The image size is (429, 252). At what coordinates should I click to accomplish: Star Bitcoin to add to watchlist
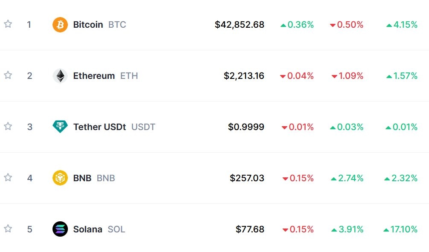(x=8, y=24)
